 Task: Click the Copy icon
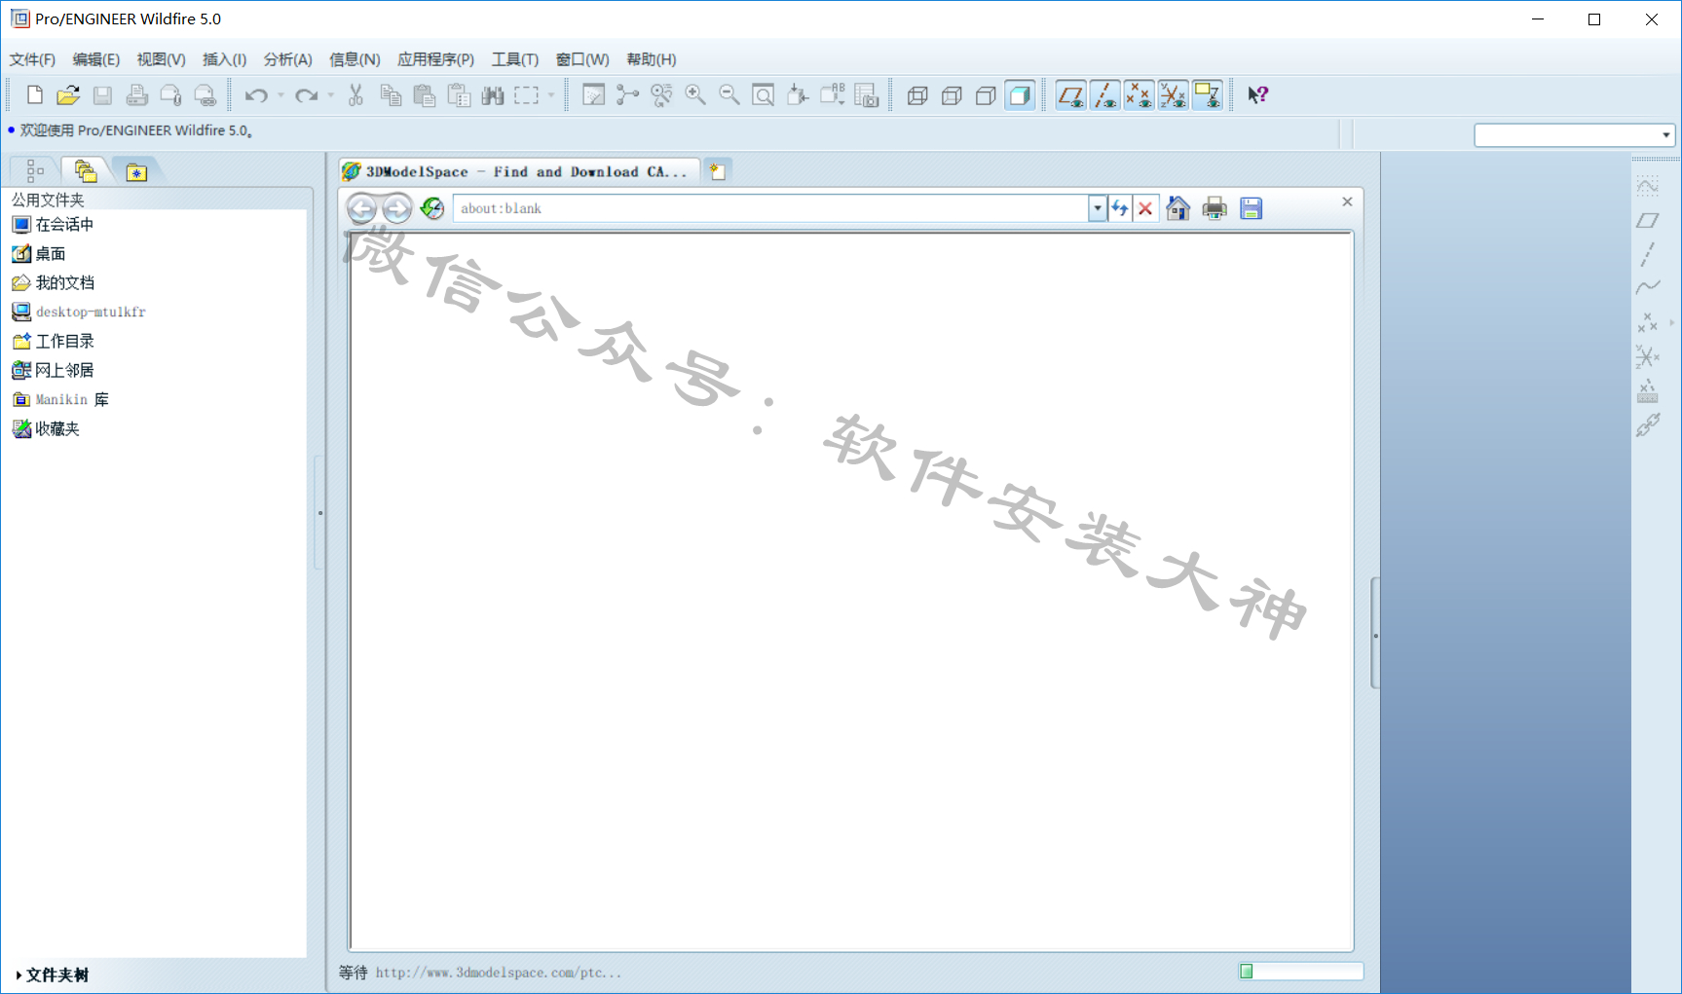pos(391,94)
